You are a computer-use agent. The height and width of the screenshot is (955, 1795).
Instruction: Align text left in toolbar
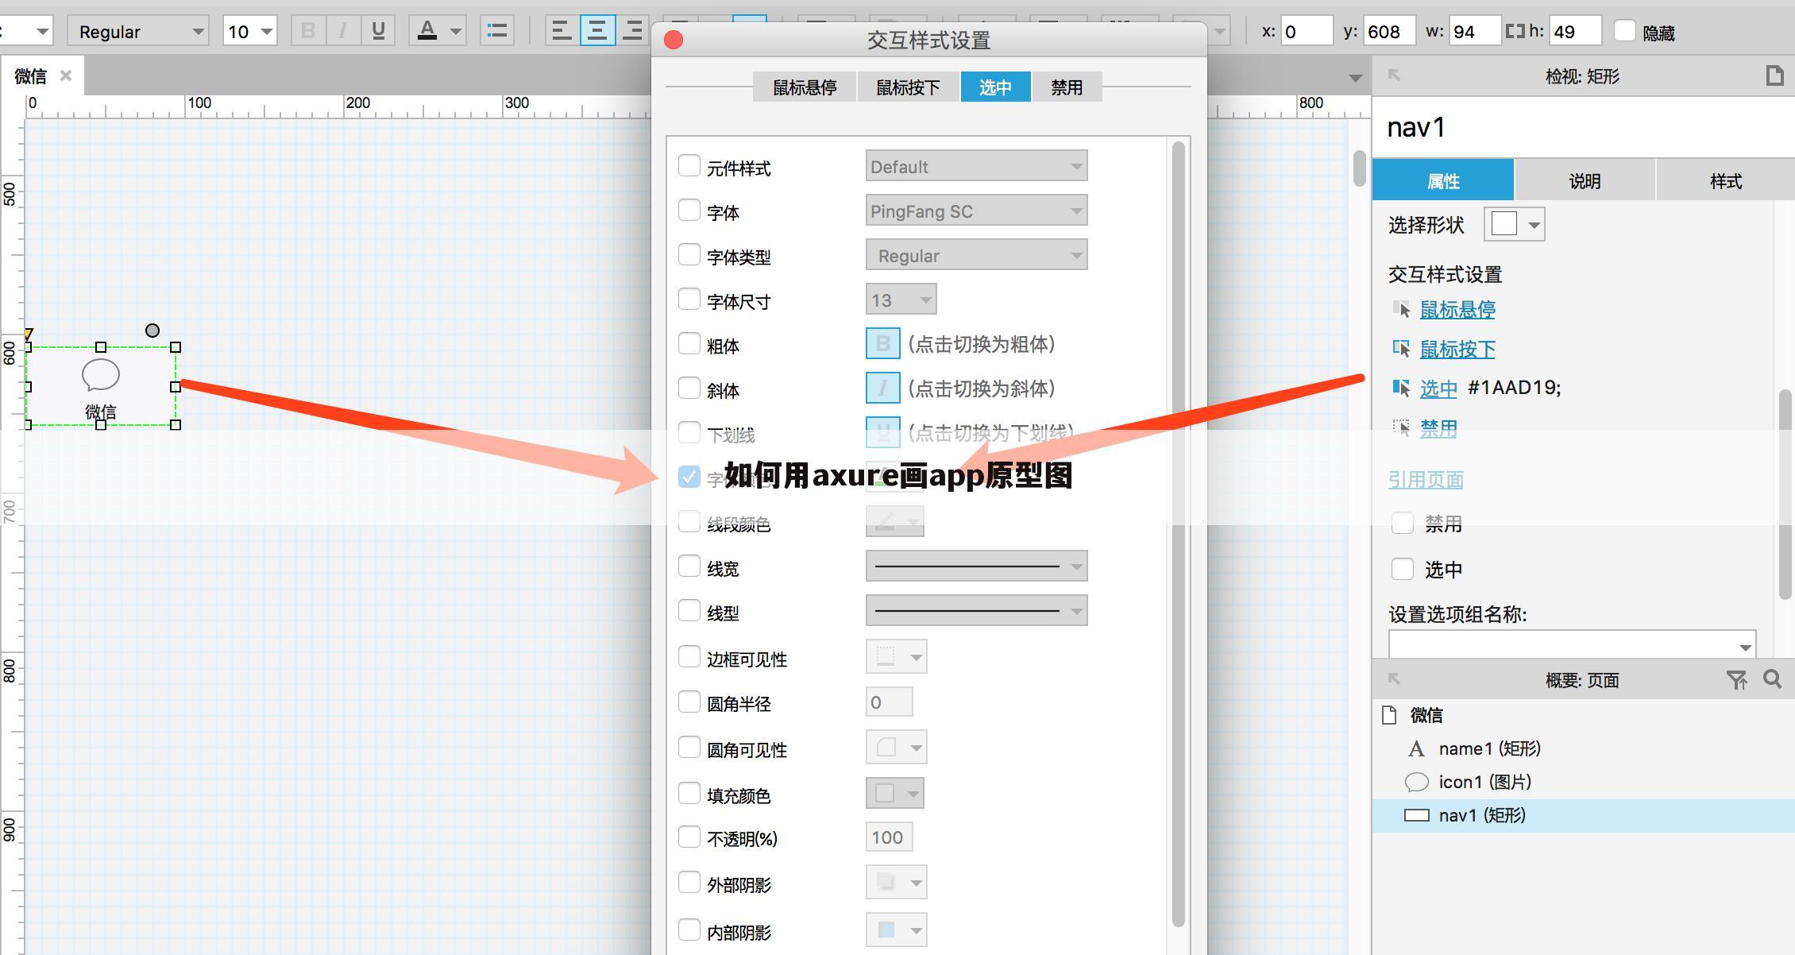562,31
